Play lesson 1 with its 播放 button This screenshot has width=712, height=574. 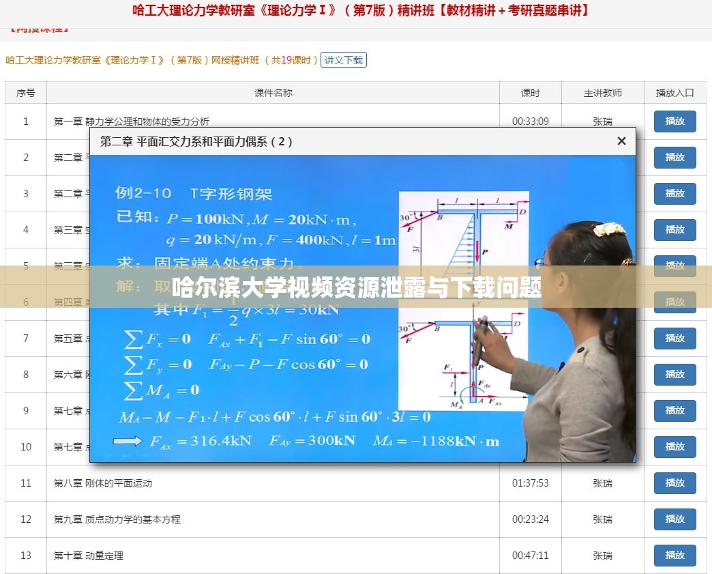point(674,121)
